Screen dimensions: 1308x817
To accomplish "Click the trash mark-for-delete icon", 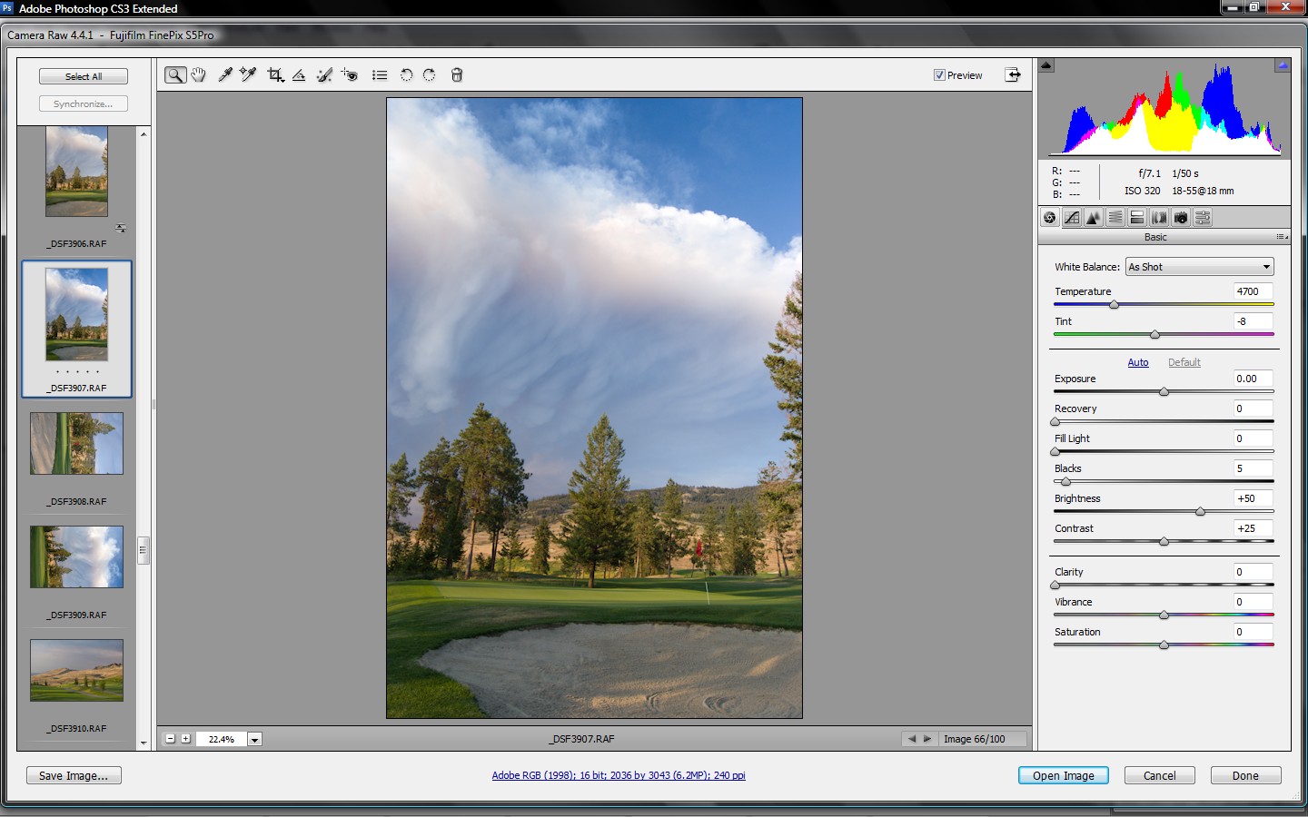I will point(457,75).
